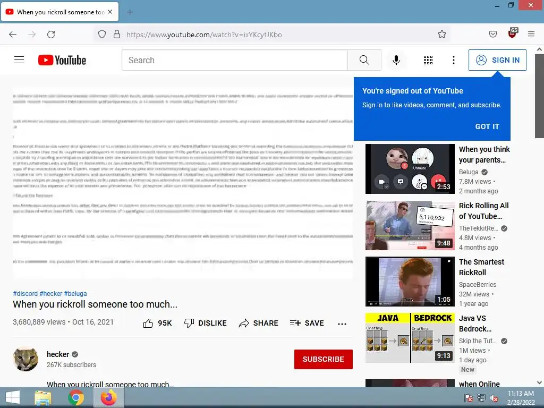The height and width of the screenshot is (408, 544).
Task: Open SpaceBerries channel name
Action: click(x=478, y=285)
